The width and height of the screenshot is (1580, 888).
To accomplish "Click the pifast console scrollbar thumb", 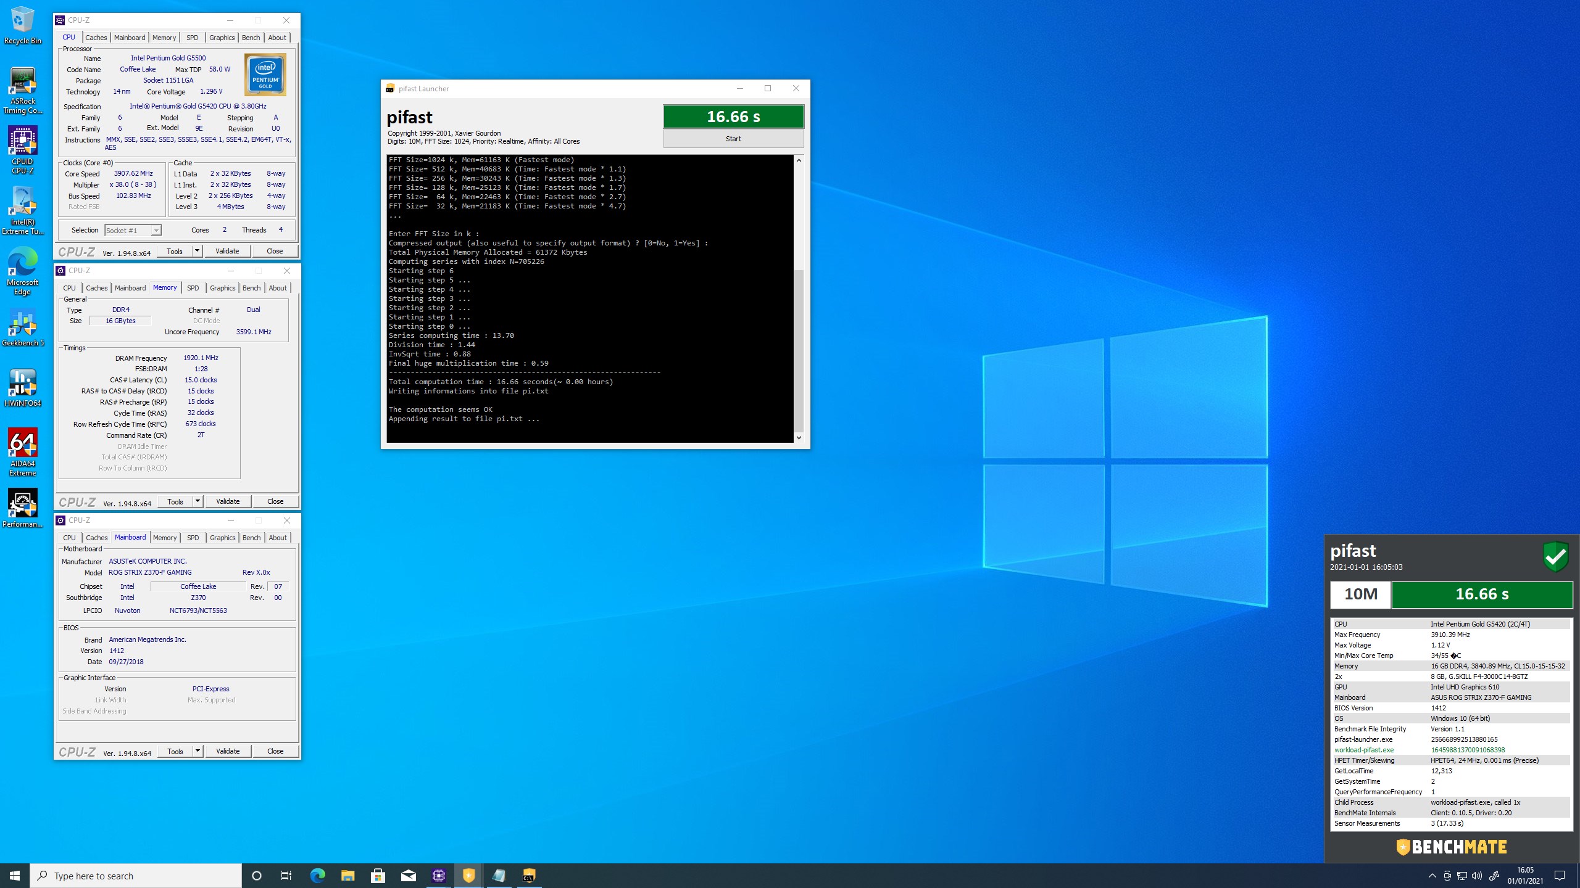I will (x=799, y=350).
